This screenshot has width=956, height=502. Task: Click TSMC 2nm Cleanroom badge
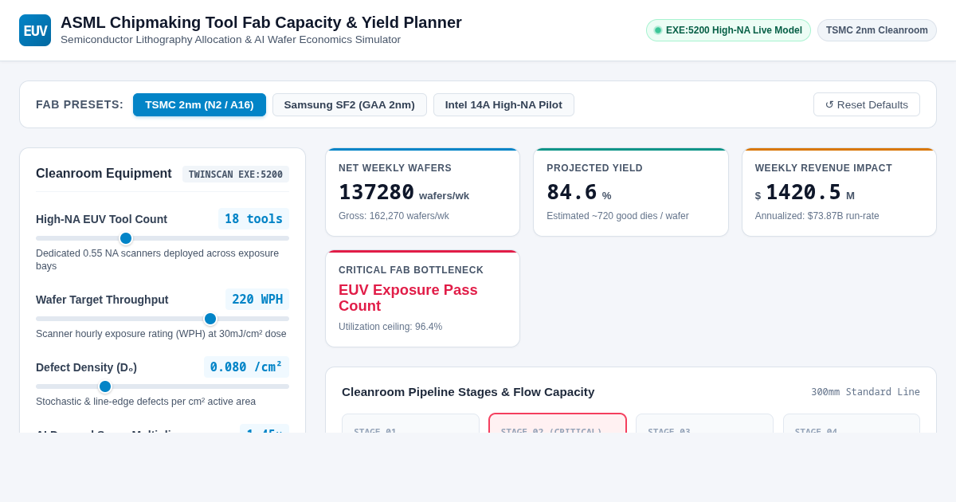pos(877,30)
